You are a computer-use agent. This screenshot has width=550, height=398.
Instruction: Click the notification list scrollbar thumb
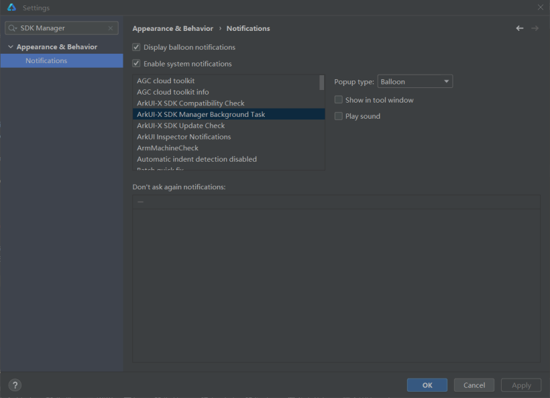[322, 83]
